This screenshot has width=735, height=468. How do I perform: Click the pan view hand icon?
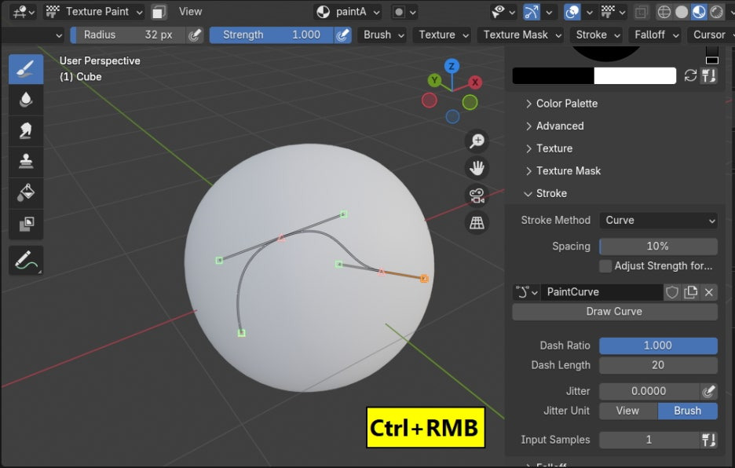477,168
